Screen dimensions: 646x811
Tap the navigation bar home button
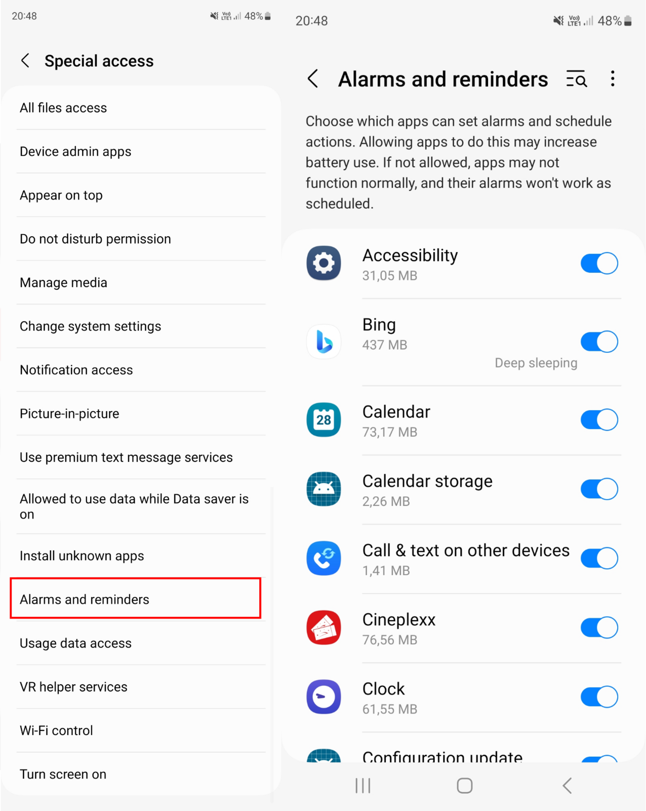(x=465, y=786)
